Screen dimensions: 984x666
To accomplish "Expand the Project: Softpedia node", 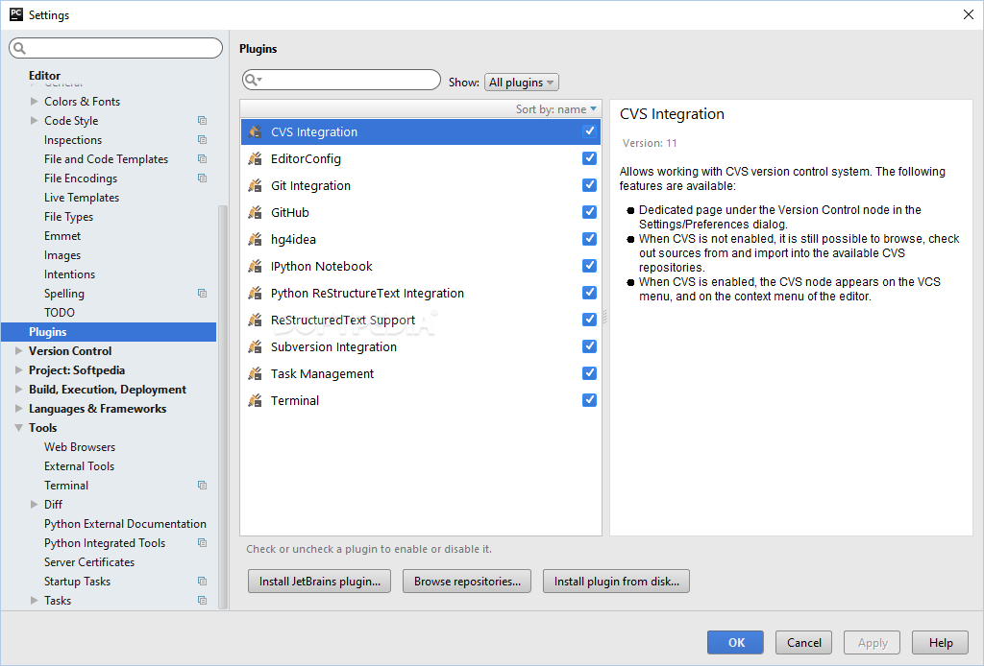I will click(19, 370).
